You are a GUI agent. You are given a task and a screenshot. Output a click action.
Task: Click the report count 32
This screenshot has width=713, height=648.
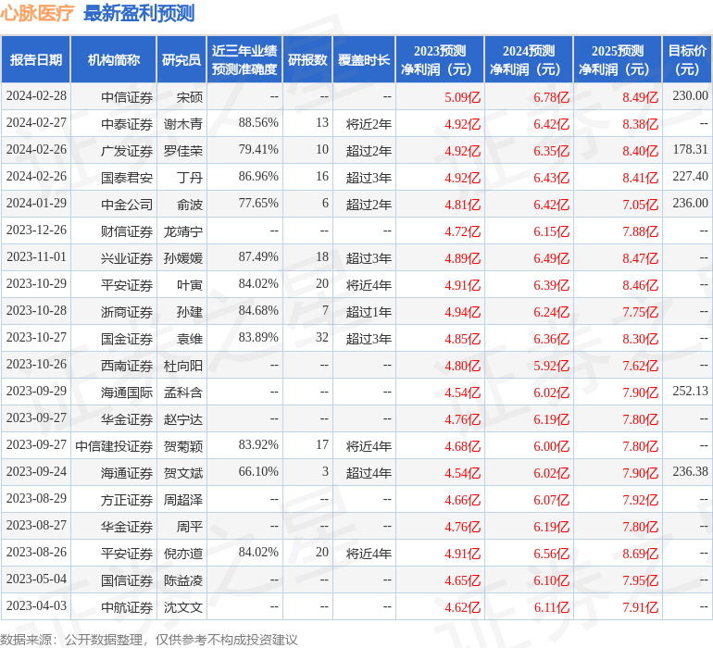pos(322,337)
